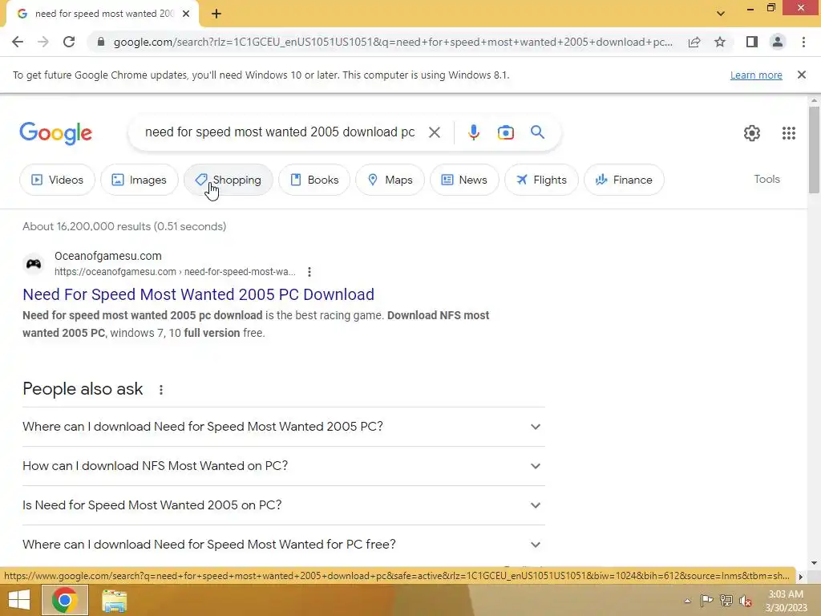
Task: Close the 'need for speed most wanted' tab
Action: pos(186,14)
